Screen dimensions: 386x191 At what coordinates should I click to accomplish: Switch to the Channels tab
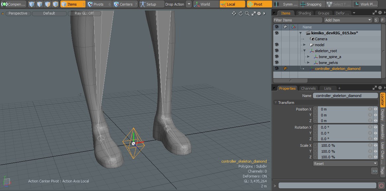coord(308,88)
